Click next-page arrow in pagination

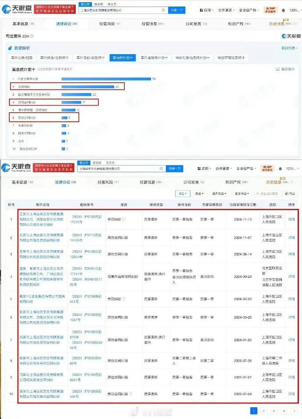pos(294,411)
